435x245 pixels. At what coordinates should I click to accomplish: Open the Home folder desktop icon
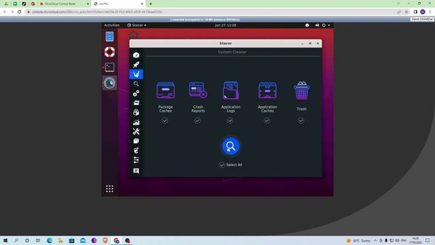133,35
